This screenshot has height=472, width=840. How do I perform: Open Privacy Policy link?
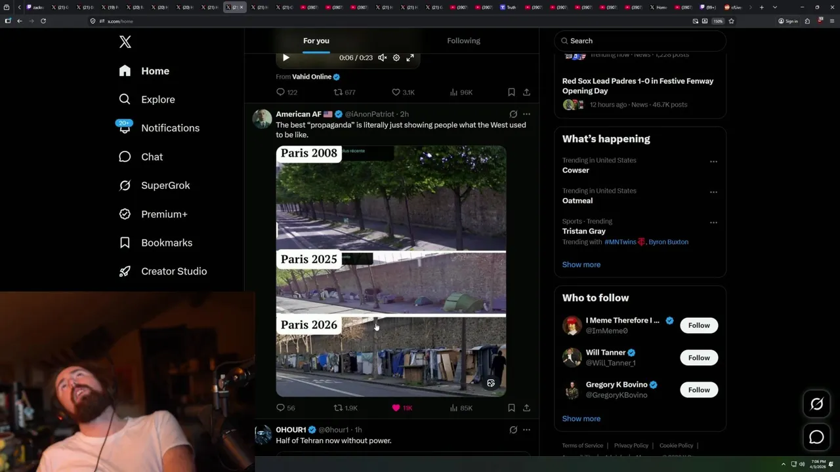coord(631,446)
